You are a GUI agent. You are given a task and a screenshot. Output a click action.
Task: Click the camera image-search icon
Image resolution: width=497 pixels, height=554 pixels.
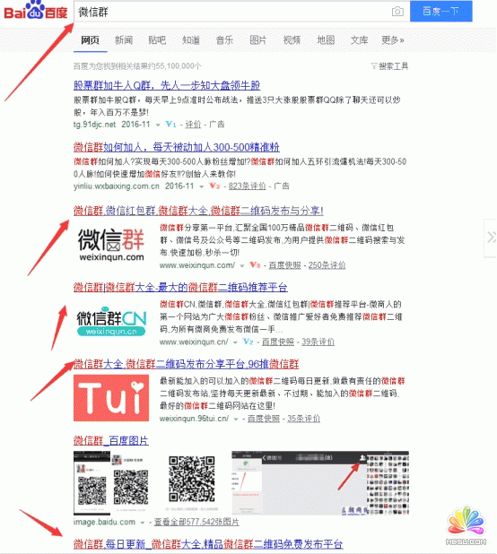pos(397,12)
